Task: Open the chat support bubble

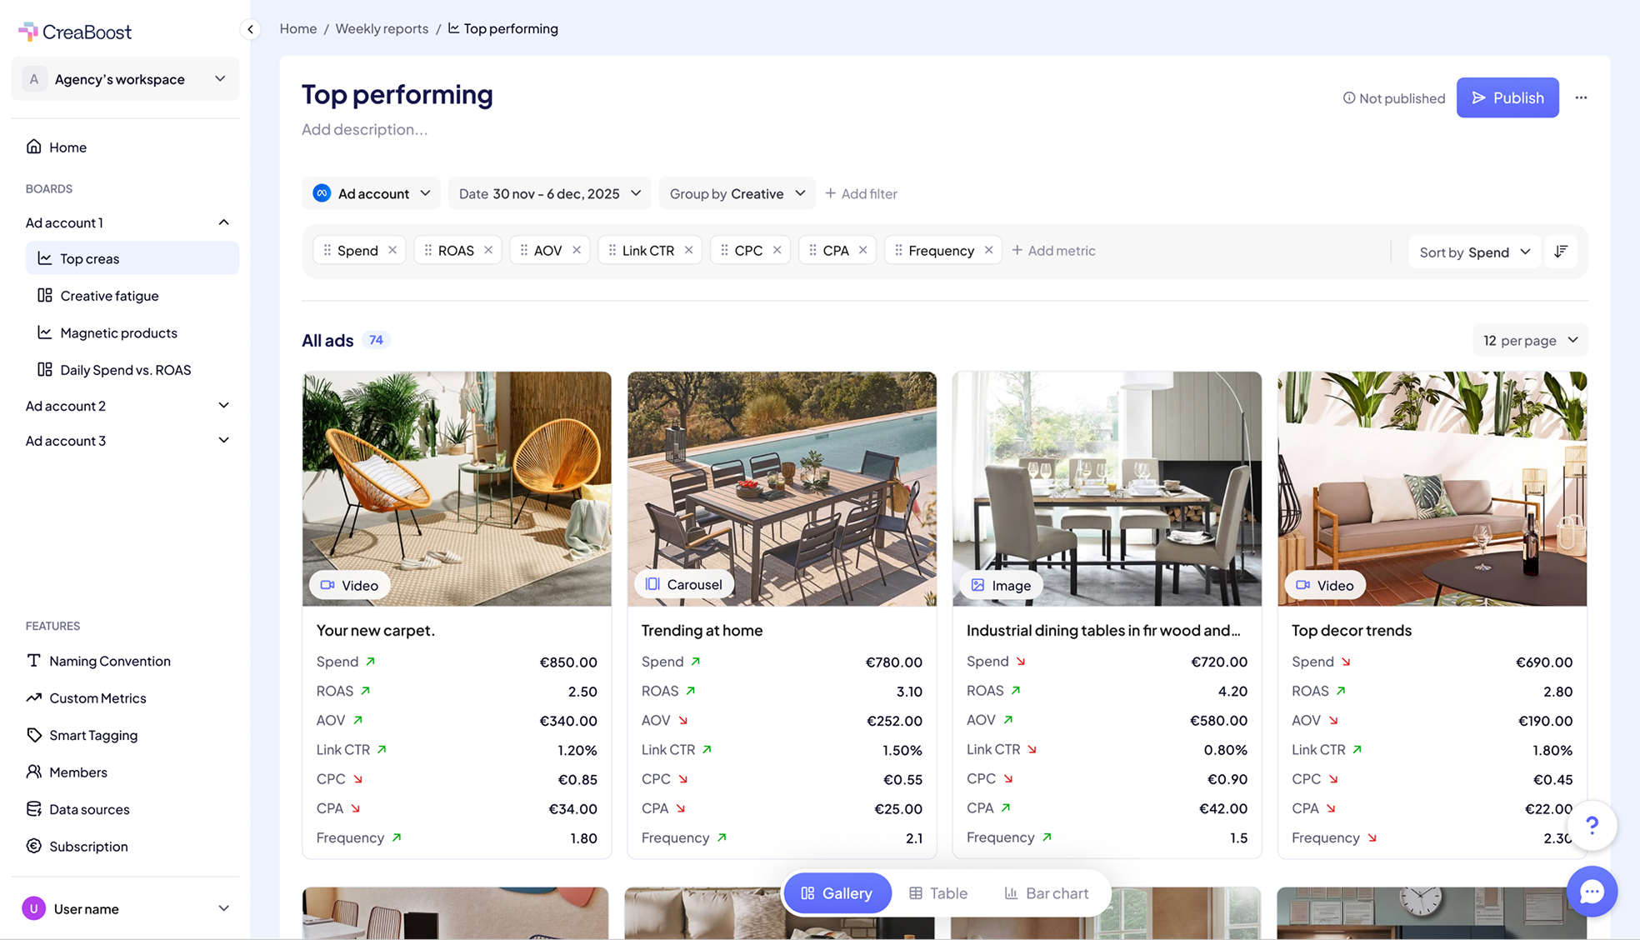Action: 1591,891
